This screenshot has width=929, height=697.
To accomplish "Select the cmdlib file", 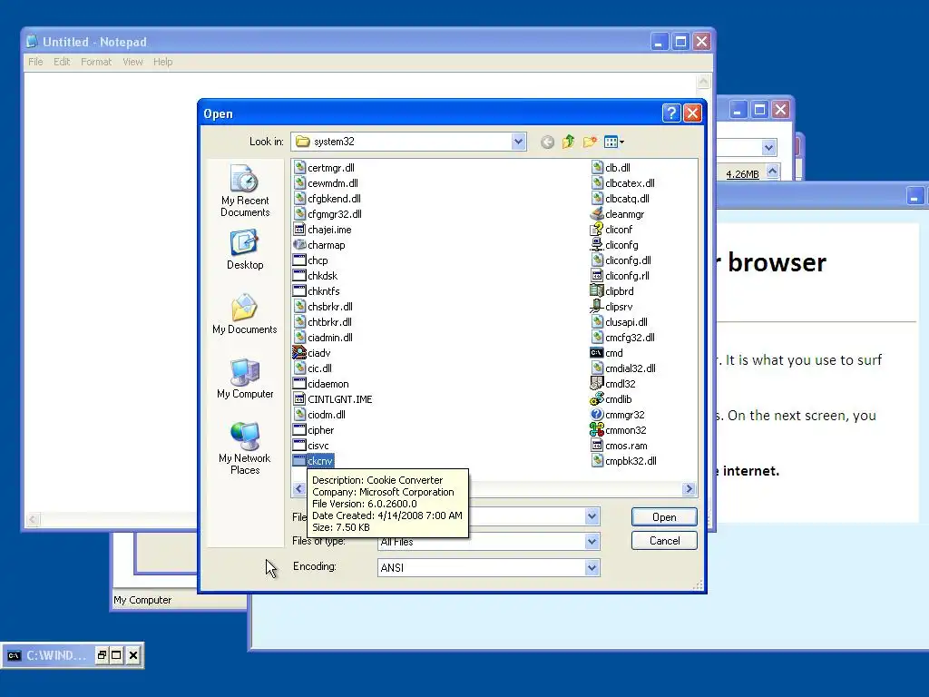I will click(611, 399).
